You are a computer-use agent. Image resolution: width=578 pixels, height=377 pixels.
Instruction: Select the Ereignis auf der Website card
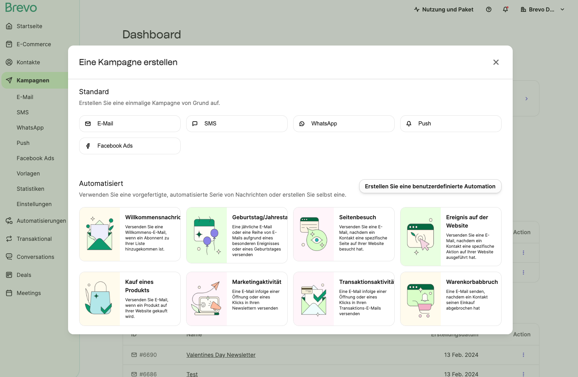click(451, 237)
